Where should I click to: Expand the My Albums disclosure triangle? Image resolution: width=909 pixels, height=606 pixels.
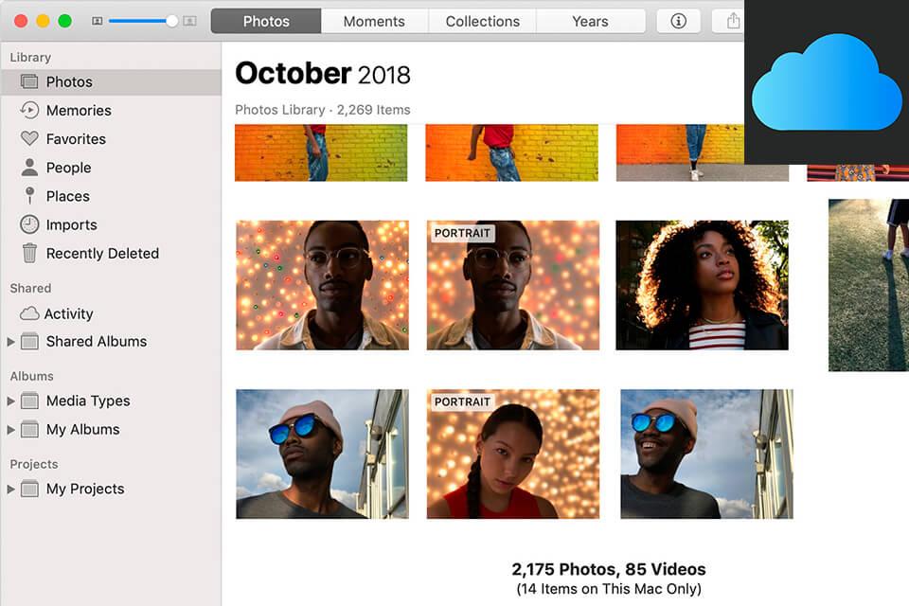(x=10, y=430)
